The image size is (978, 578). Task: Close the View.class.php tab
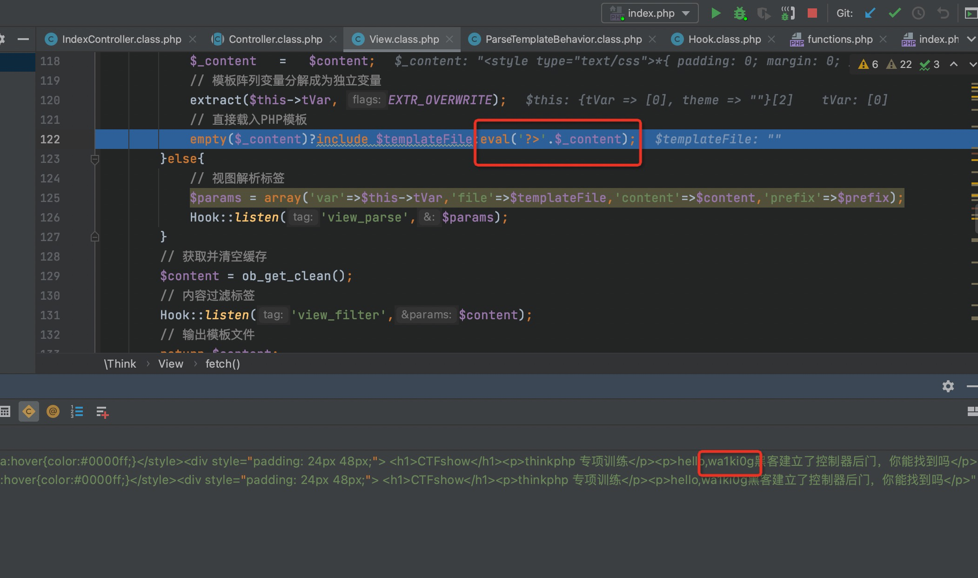point(449,39)
